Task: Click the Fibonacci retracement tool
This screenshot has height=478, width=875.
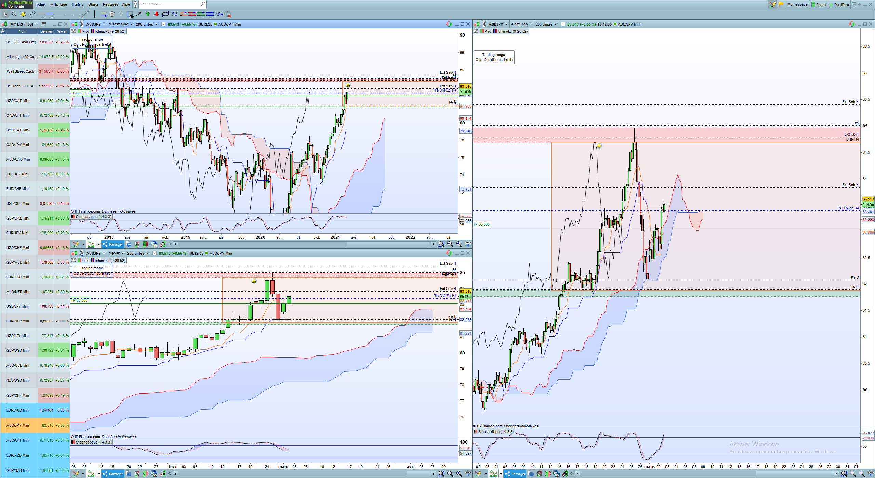Action: click(104, 14)
